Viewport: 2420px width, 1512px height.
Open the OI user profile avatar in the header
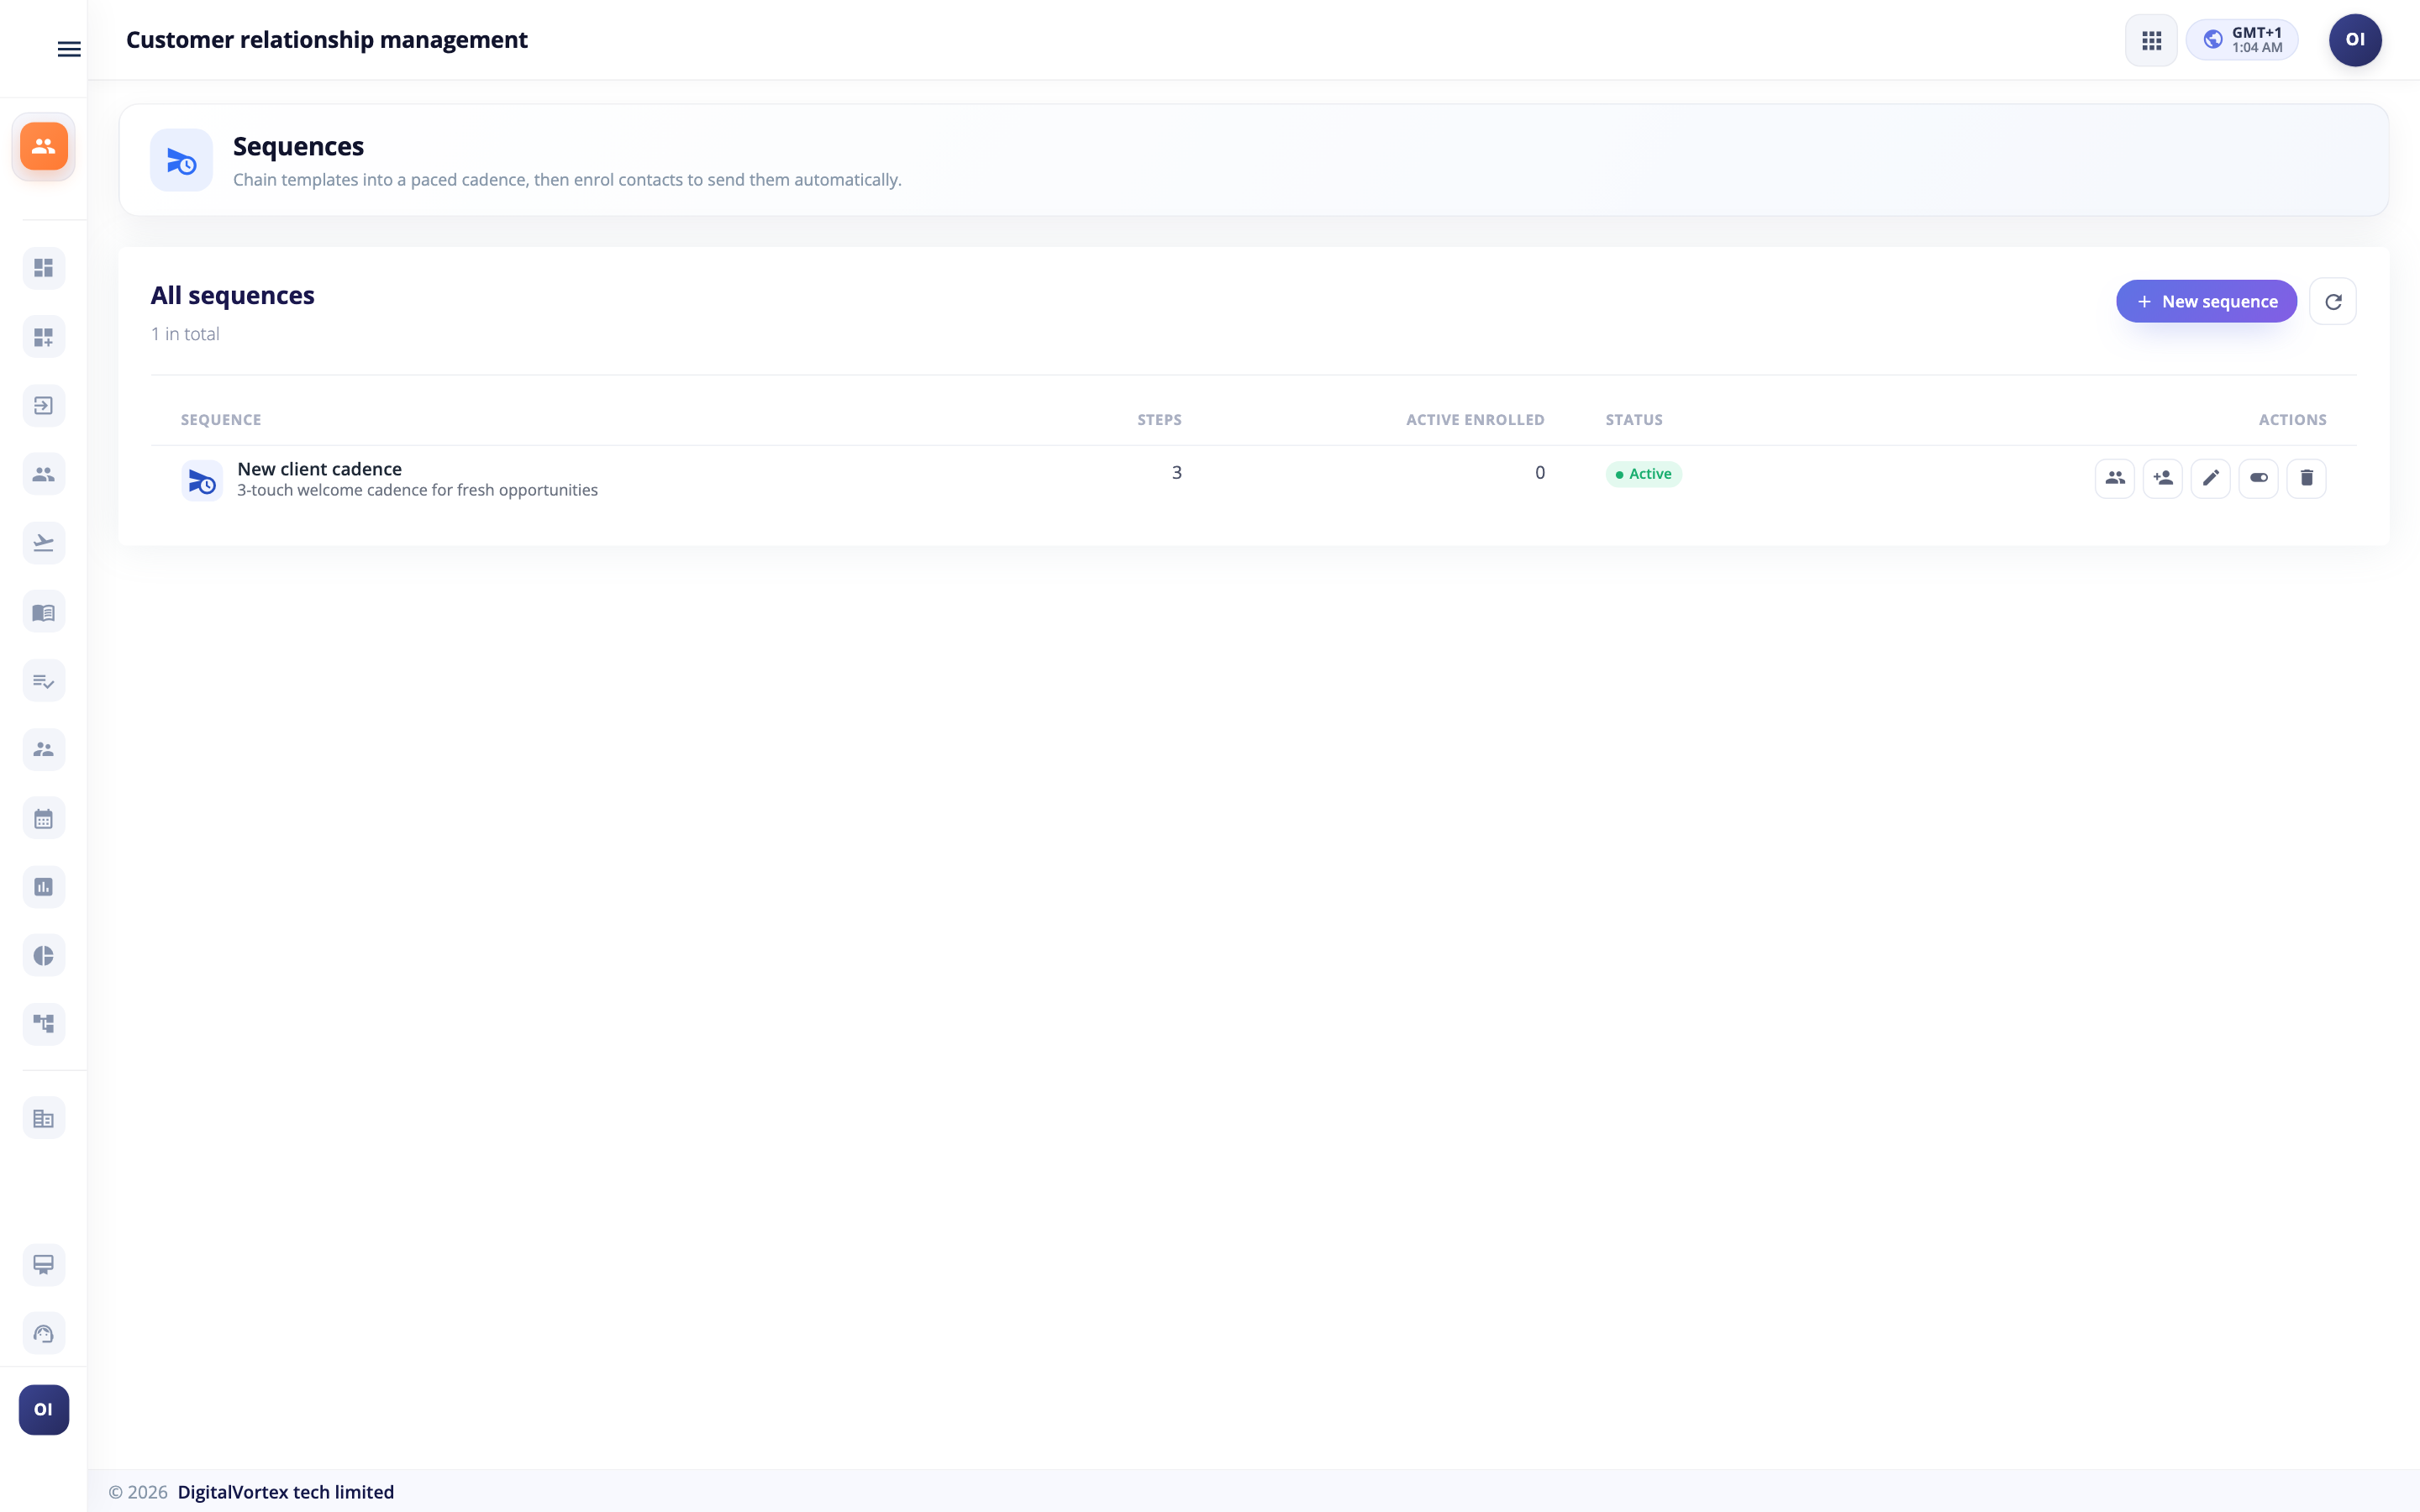click(x=2355, y=40)
